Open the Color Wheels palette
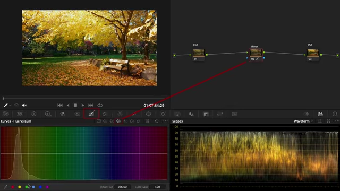This screenshot has width=340, height=191. coord(34,114)
